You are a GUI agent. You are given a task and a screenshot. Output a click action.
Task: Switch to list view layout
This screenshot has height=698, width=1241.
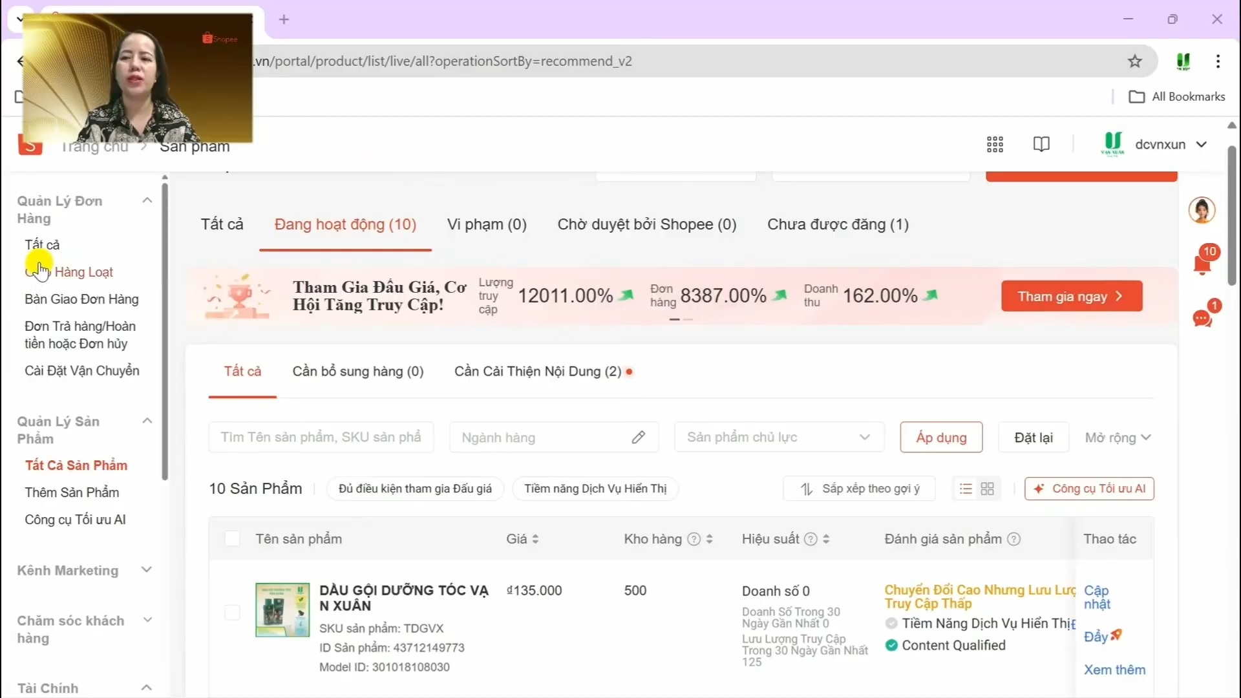pos(966,489)
